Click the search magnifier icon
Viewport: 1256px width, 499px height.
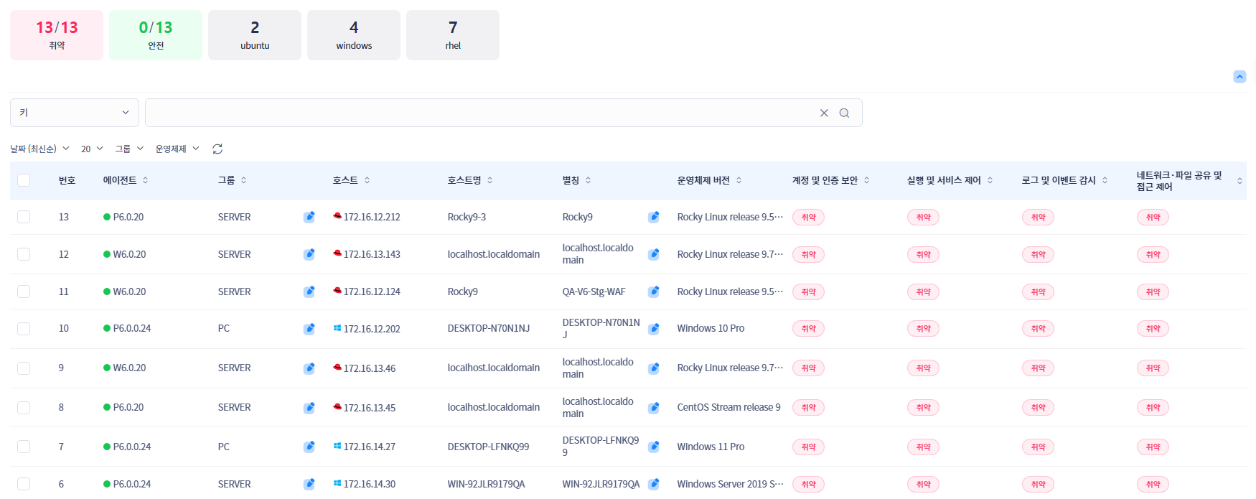[844, 113]
